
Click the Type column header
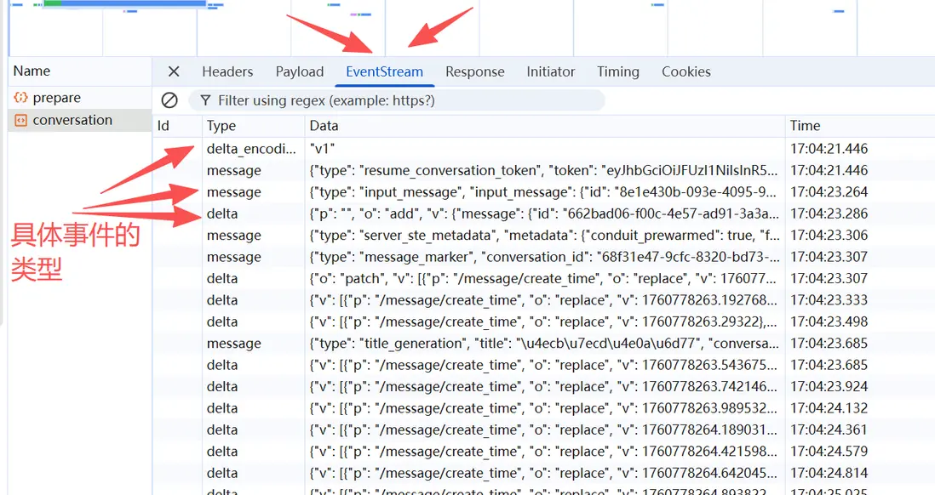pyautogui.click(x=221, y=126)
